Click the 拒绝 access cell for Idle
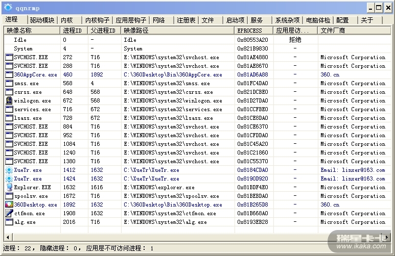This screenshot has height=256, width=395. pos(295,40)
